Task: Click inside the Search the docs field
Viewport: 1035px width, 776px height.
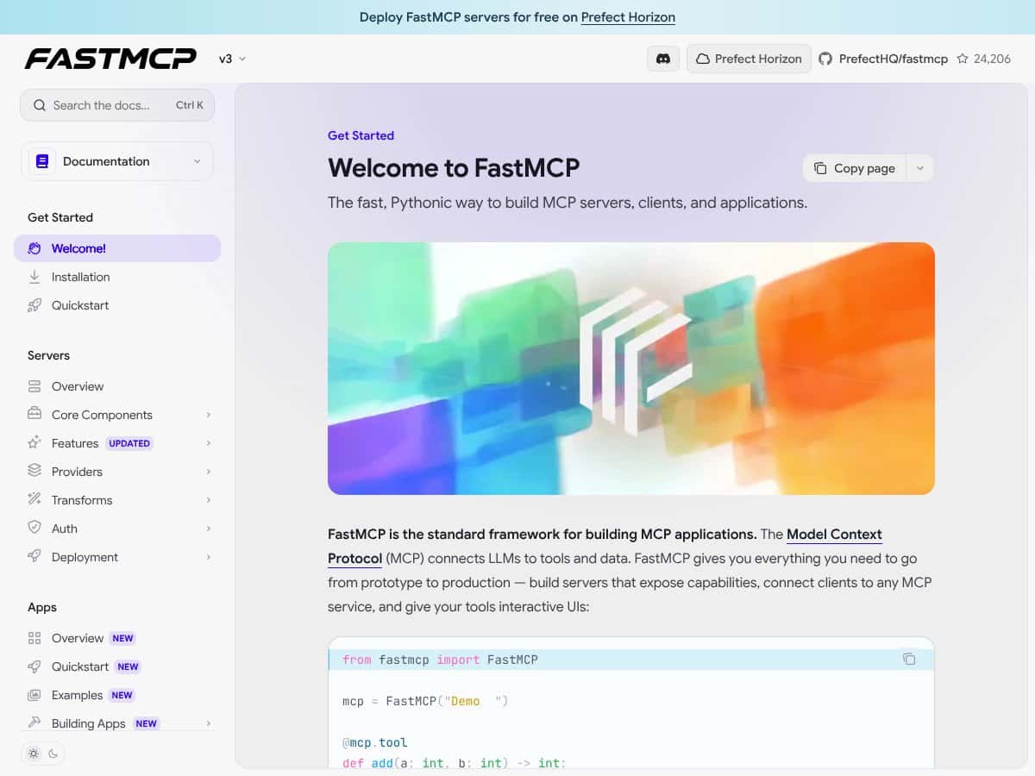Action: click(103, 104)
